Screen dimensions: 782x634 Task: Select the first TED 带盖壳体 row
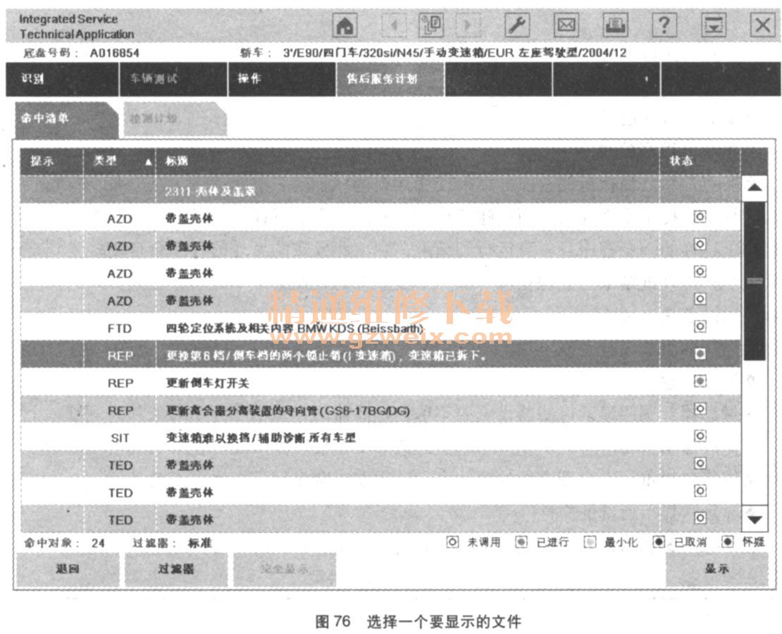(x=380, y=465)
